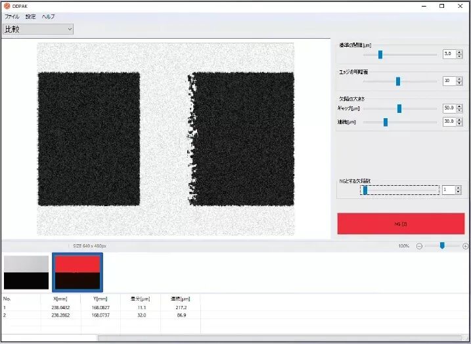Decrease the NG defect count with down arrow
Screen dimensions: 471x344
(459, 192)
